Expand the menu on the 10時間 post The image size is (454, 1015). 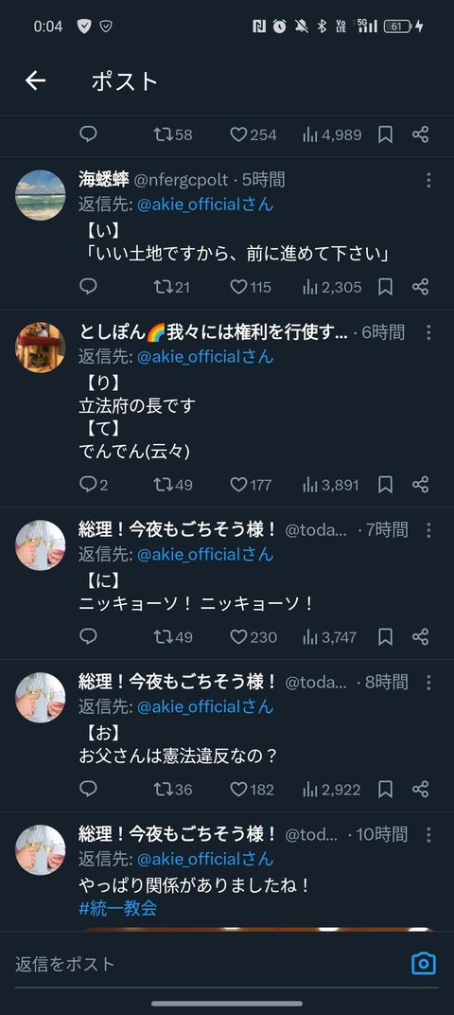pos(428,835)
